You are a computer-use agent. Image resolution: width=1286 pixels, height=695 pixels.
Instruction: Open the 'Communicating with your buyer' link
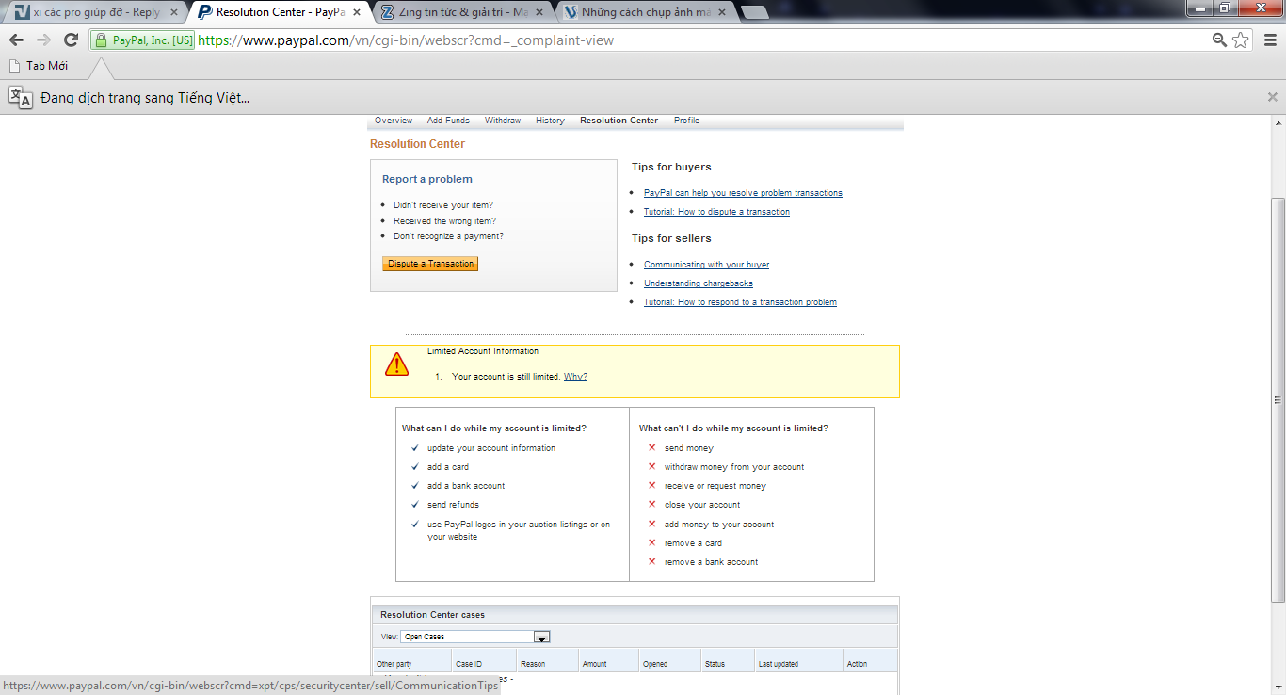coord(706,265)
